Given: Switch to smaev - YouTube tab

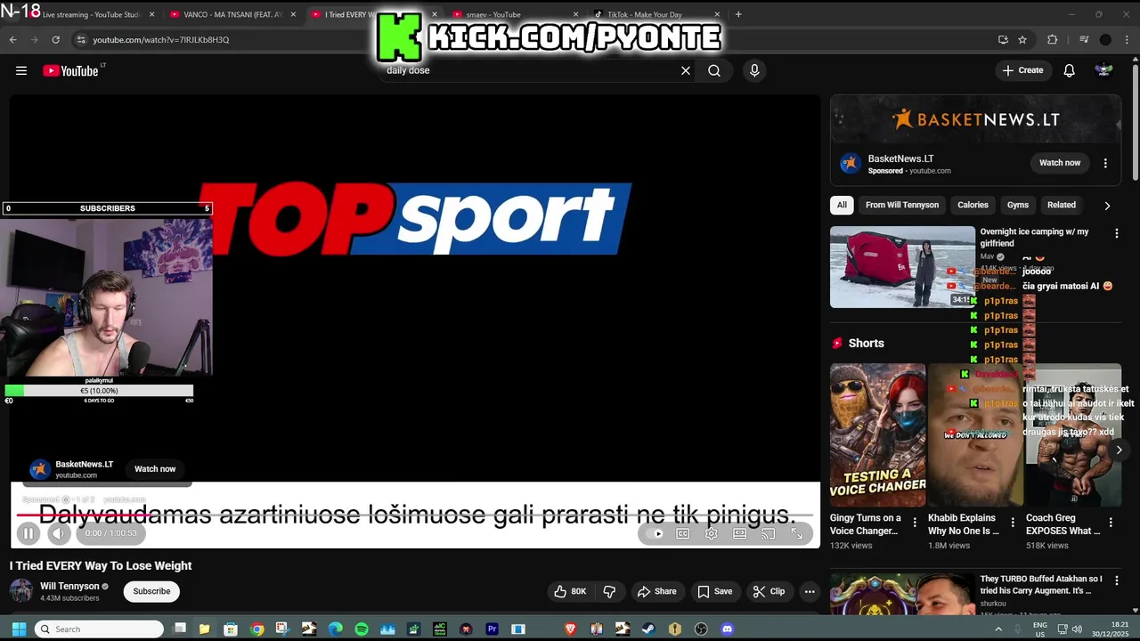Looking at the screenshot, I should tap(515, 14).
